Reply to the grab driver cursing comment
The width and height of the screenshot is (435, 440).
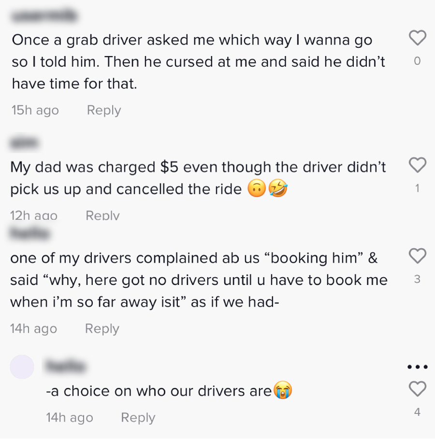(x=104, y=110)
